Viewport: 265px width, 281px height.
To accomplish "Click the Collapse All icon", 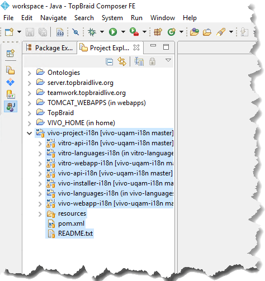I will 109,61.
